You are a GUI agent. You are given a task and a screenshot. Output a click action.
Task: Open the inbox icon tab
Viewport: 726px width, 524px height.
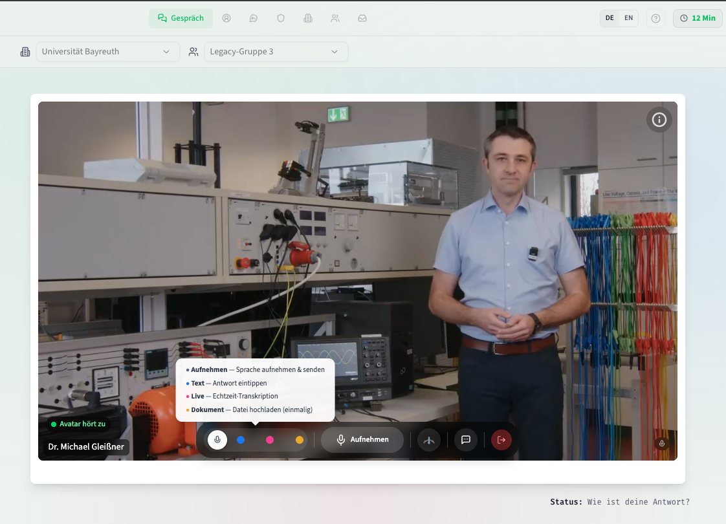pyautogui.click(x=362, y=18)
